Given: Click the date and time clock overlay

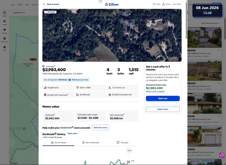Looking at the screenshot, I should pyautogui.click(x=207, y=10).
